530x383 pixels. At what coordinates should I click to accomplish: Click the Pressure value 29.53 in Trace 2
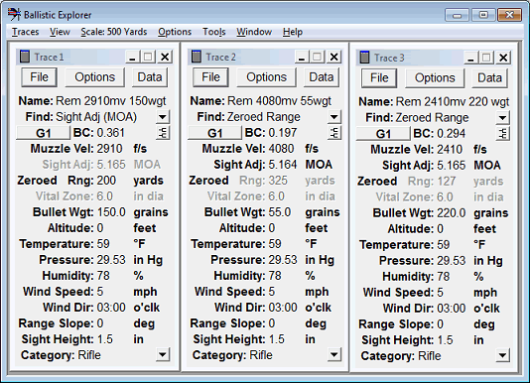(x=283, y=260)
